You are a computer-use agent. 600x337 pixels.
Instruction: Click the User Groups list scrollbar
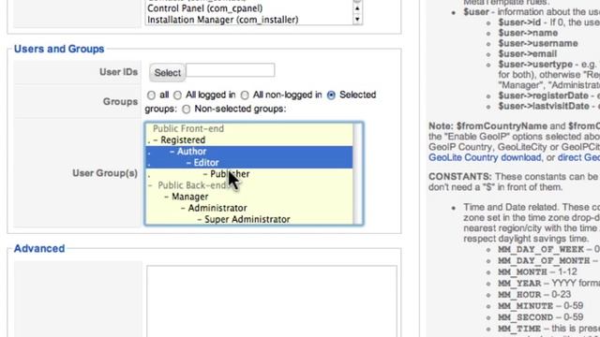[358, 174]
